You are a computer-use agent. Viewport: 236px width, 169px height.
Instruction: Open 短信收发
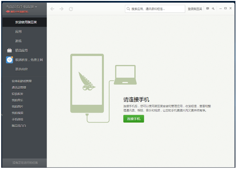(x=17, y=94)
